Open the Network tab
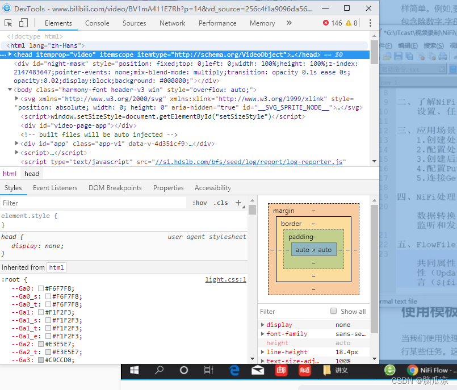 click(172, 23)
